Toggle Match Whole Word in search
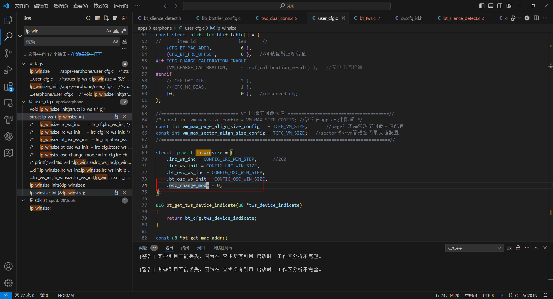Viewport: 553px width, 299px height. pos(116,31)
